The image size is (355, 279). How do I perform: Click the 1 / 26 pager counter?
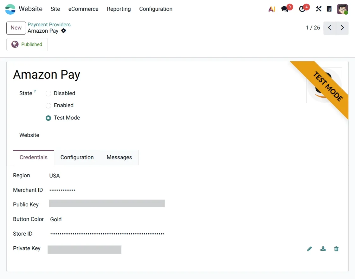313,28
